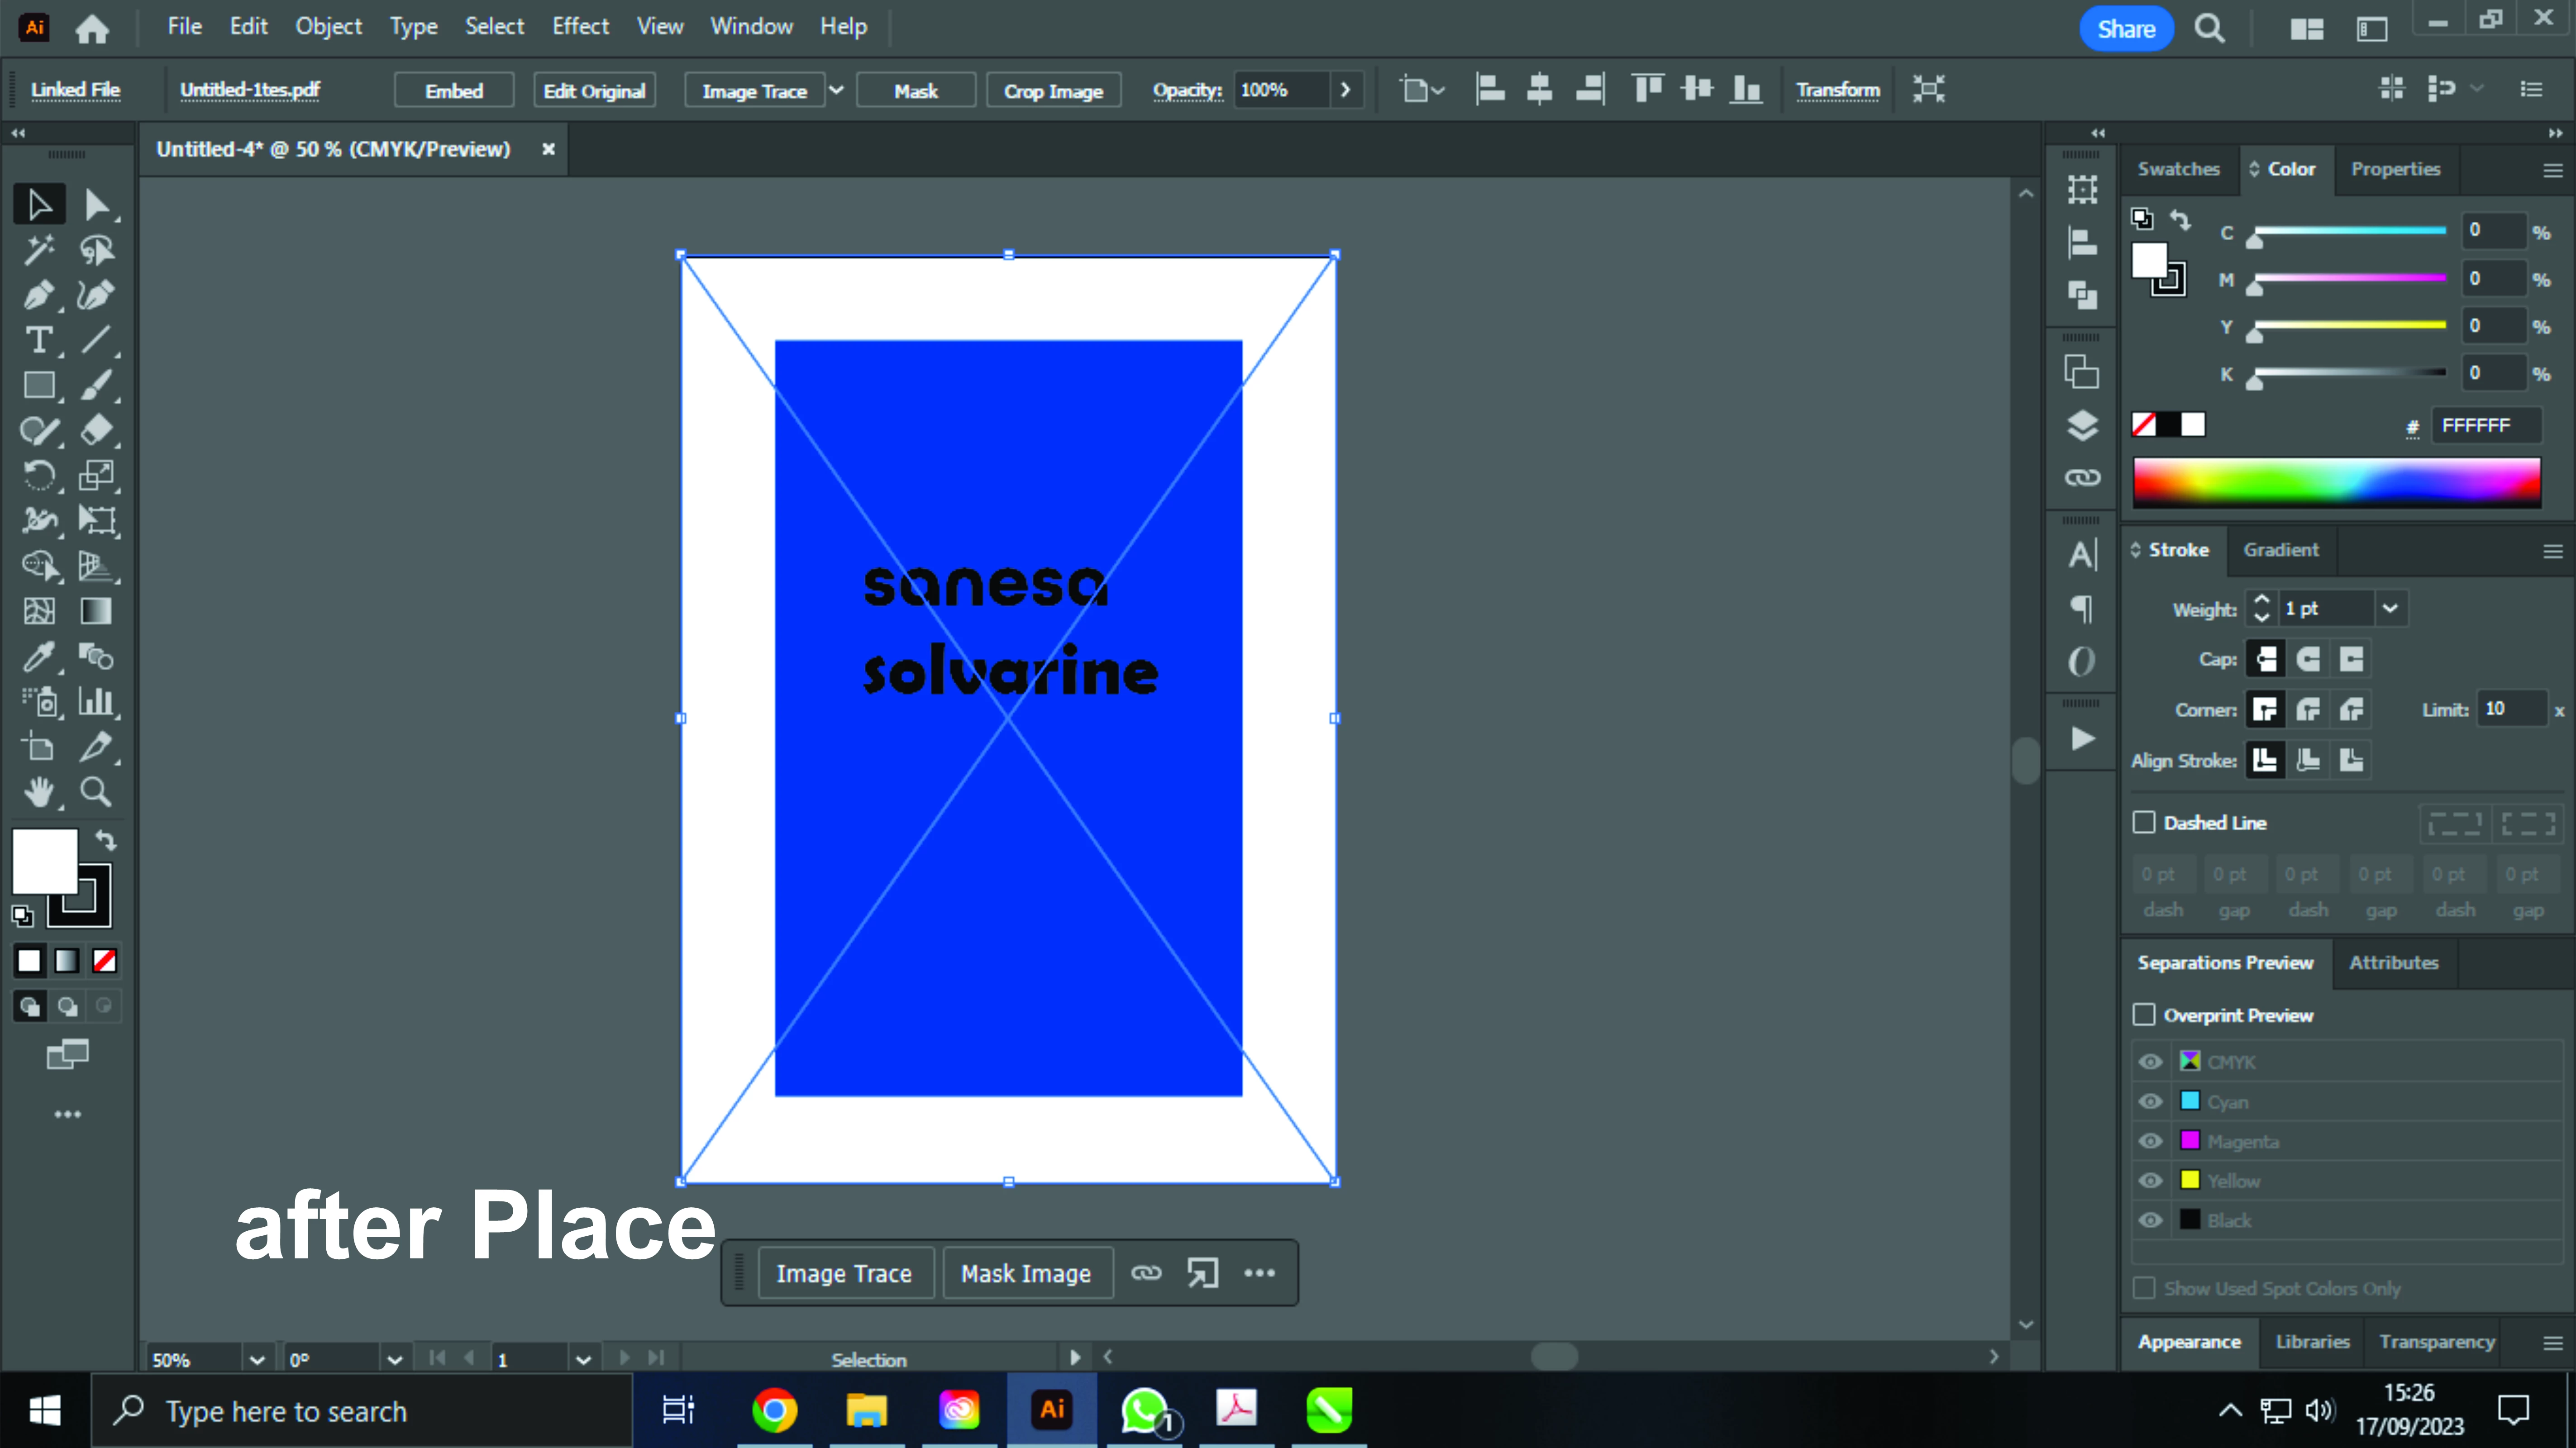Select the Rotate tool
This screenshot has height=1448, width=2576.
(x=39, y=475)
